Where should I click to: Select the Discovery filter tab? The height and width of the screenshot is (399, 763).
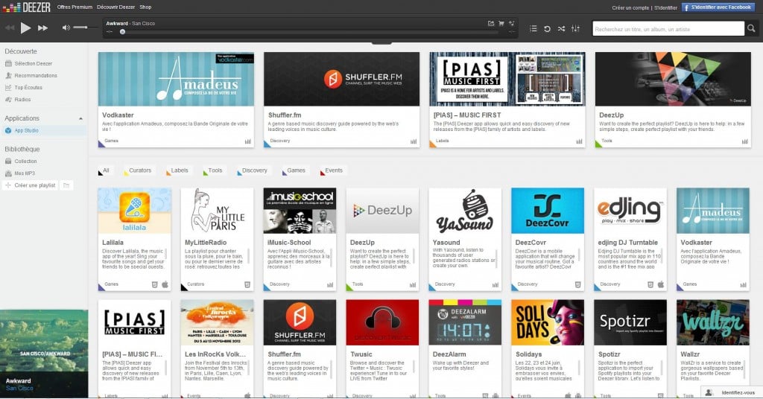coord(253,171)
